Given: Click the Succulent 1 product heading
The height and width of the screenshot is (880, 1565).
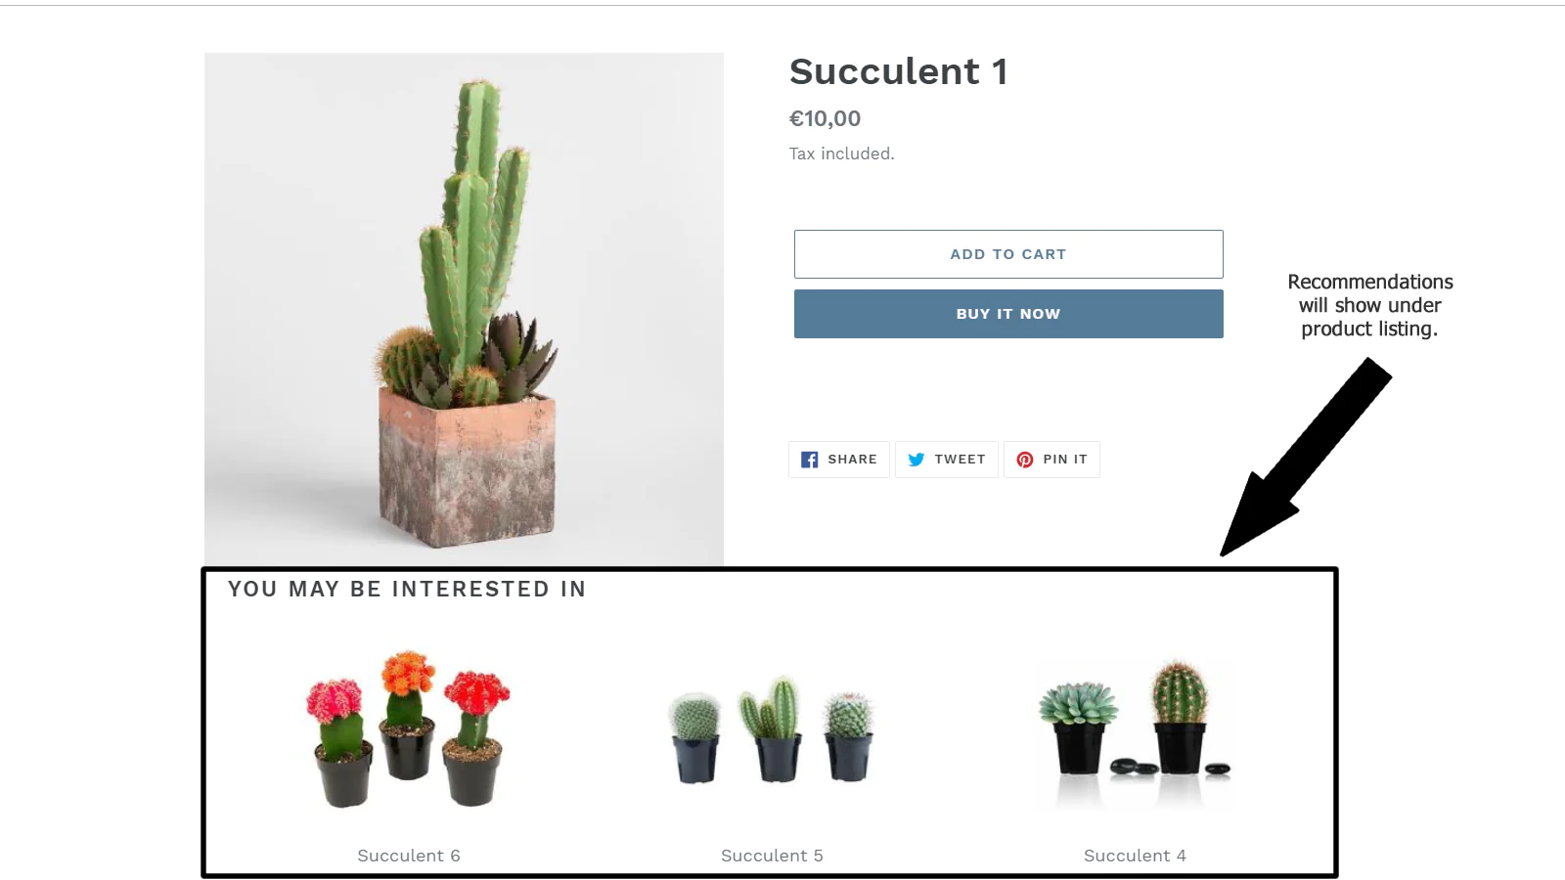Looking at the screenshot, I should point(898,71).
